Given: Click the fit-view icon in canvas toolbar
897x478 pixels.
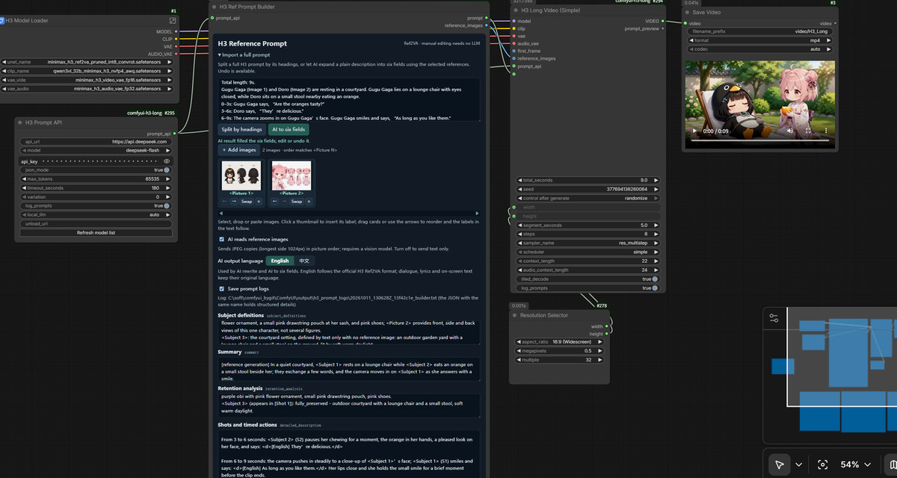Looking at the screenshot, I should pyautogui.click(x=823, y=465).
